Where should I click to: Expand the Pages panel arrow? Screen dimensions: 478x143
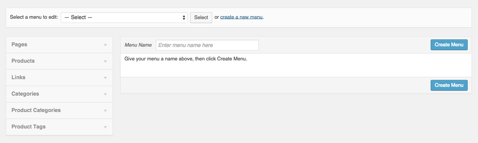pyautogui.click(x=105, y=45)
